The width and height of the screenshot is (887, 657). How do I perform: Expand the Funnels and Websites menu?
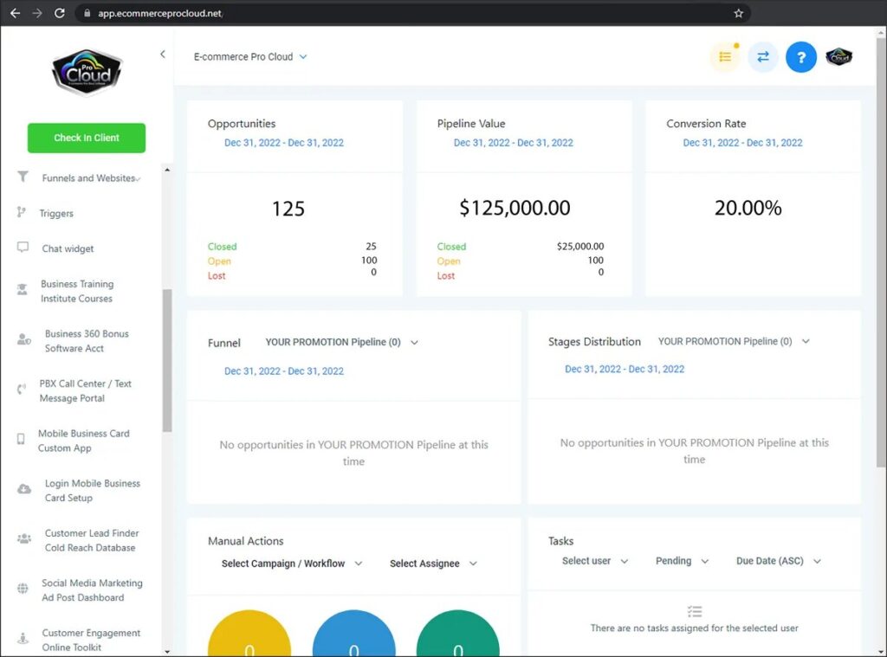[x=90, y=178]
